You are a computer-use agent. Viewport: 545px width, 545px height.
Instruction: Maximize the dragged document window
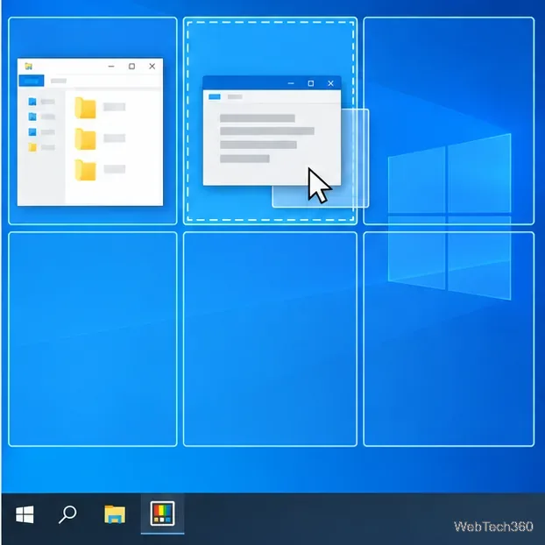311,83
